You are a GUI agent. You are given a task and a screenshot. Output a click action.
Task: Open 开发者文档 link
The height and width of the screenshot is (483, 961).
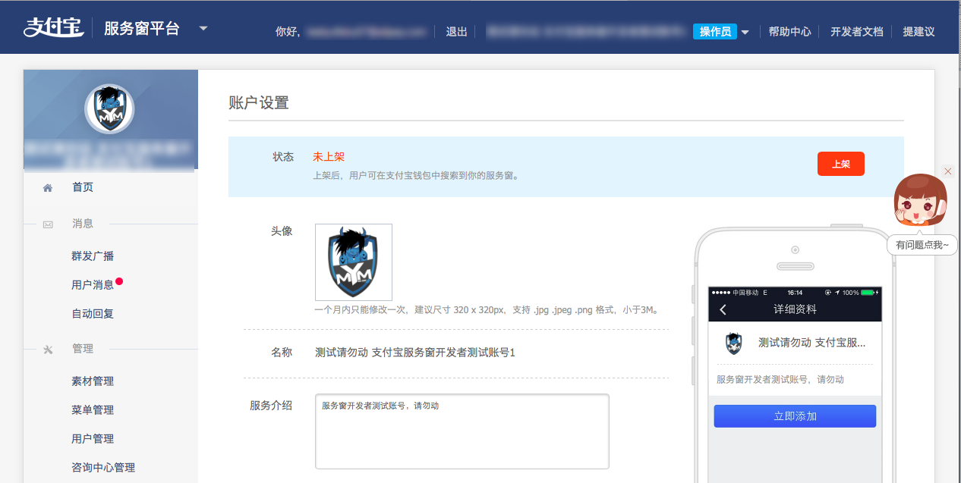(857, 32)
